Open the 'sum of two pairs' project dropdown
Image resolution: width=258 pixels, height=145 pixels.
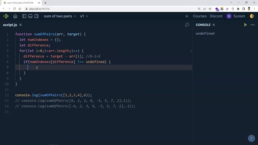tap(60, 16)
